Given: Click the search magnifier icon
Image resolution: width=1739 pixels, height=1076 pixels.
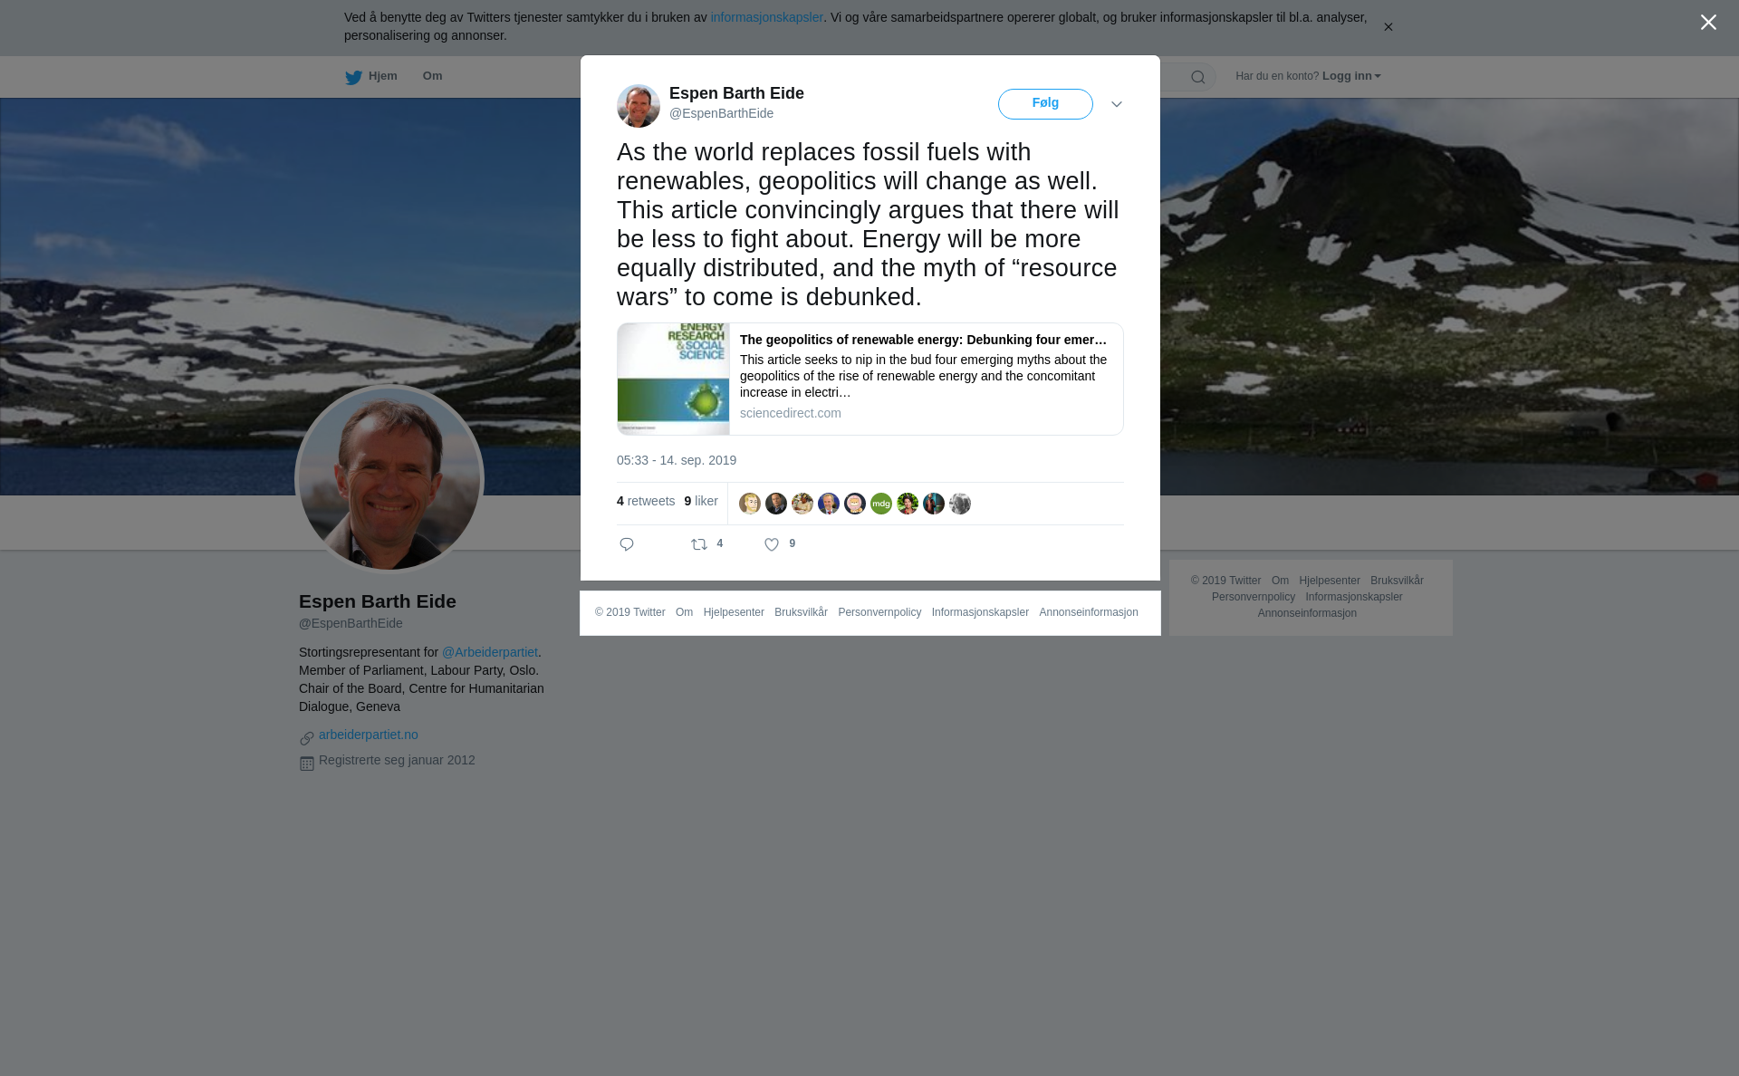Looking at the screenshot, I should pyautogui.click(x=1197, y=77).
